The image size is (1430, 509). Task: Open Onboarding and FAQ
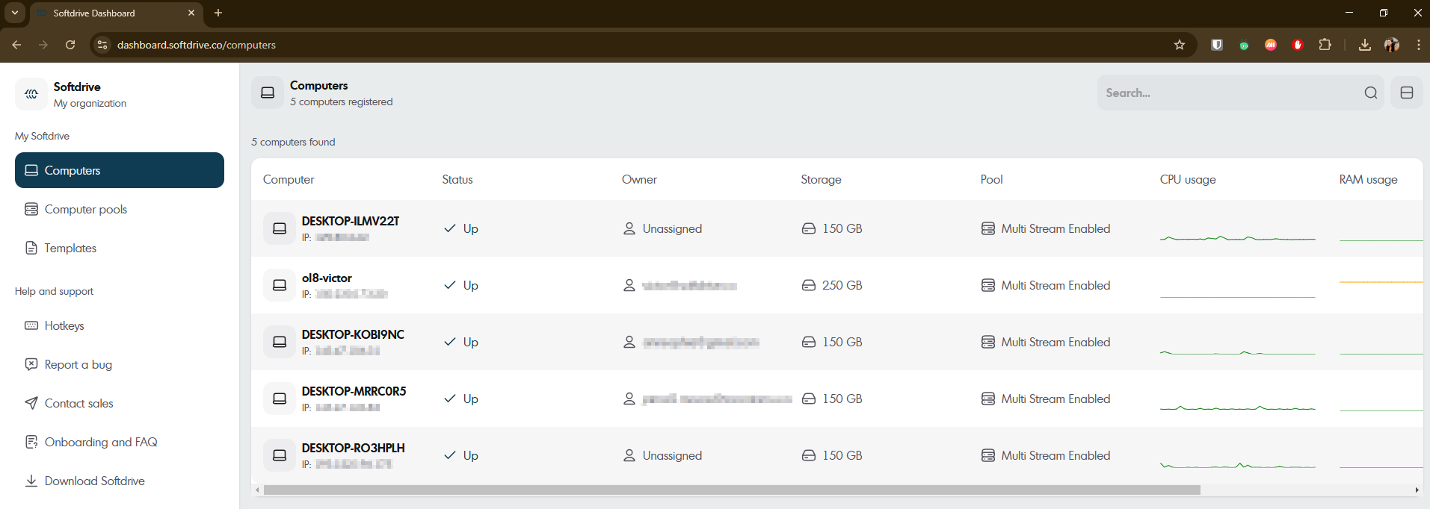tap(120, 442)
